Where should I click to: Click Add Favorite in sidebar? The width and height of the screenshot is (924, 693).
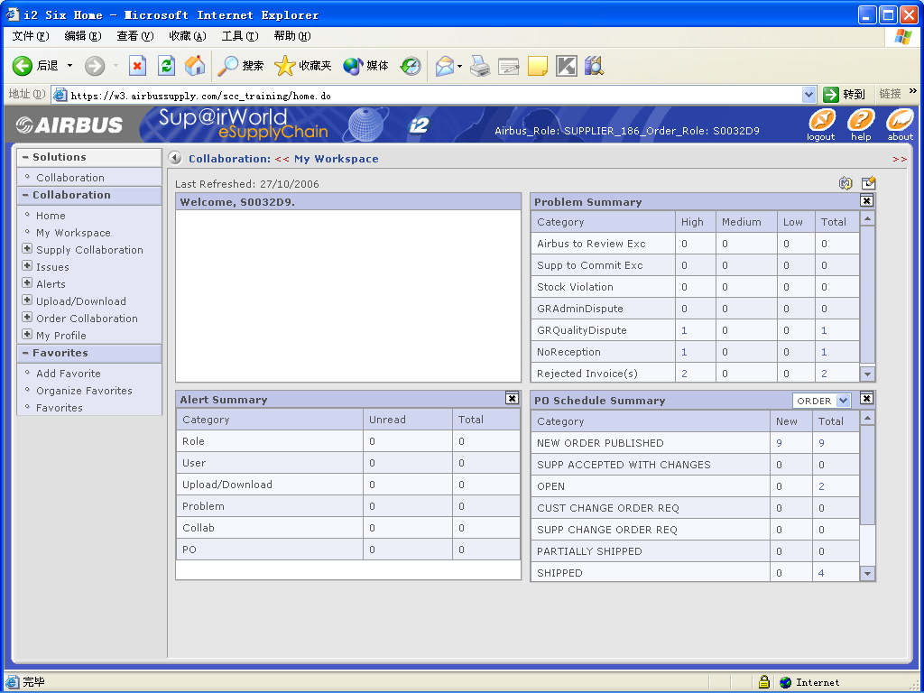click(x=69, y=374)
